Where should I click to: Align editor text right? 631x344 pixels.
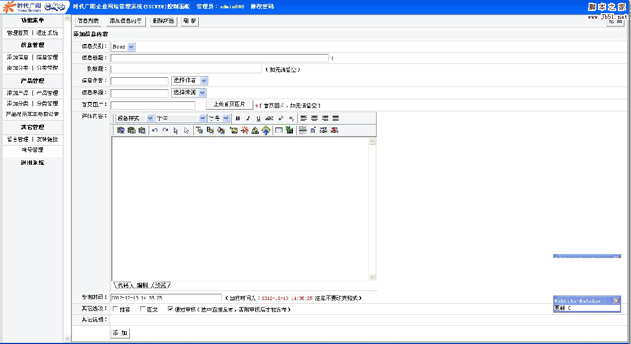325,119
